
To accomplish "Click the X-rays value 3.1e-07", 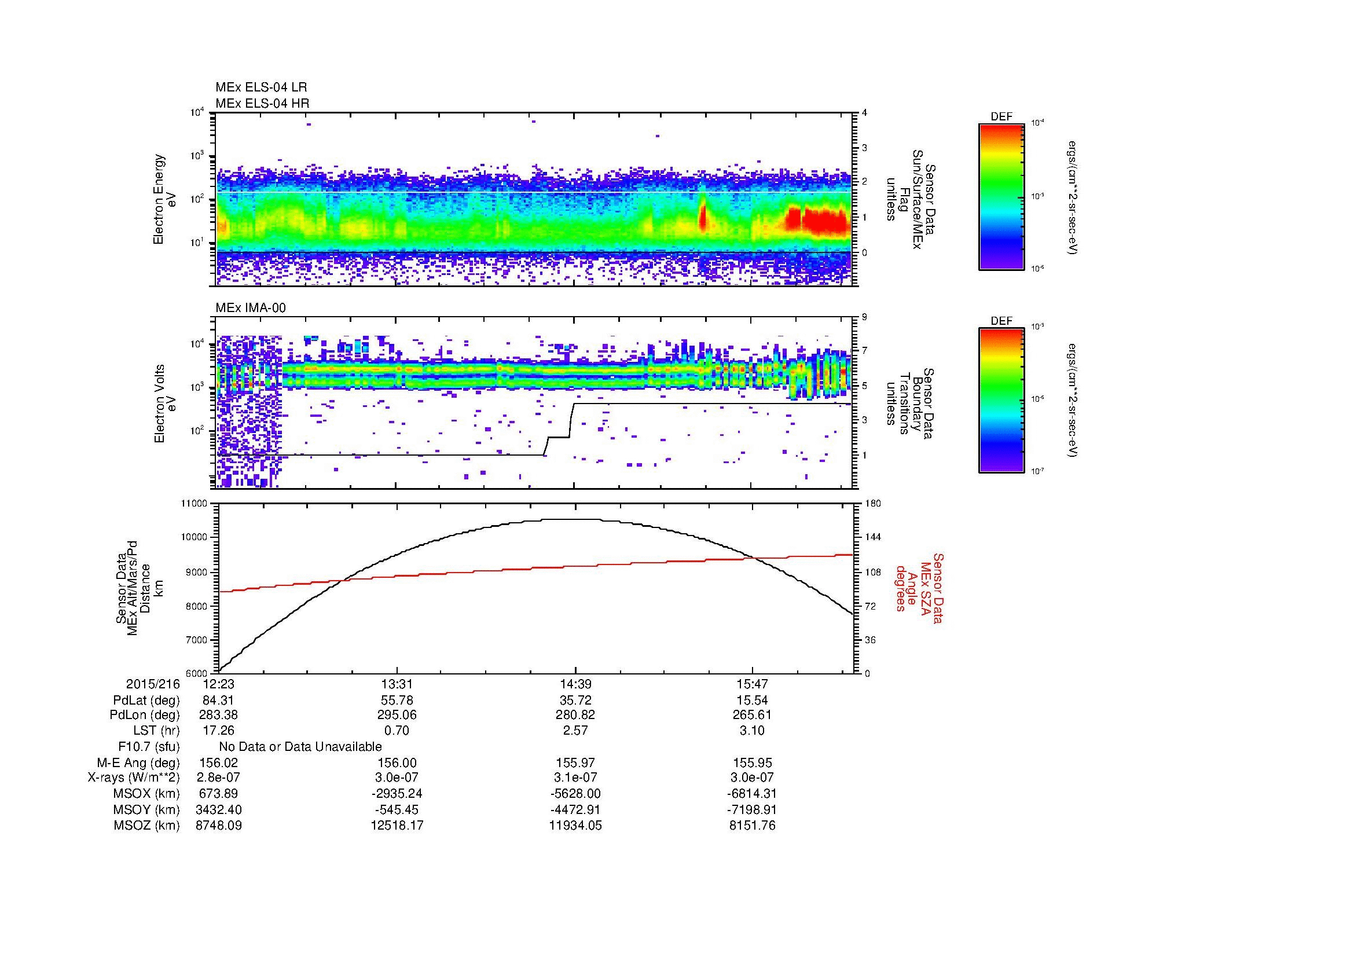I will pos(575,778).
